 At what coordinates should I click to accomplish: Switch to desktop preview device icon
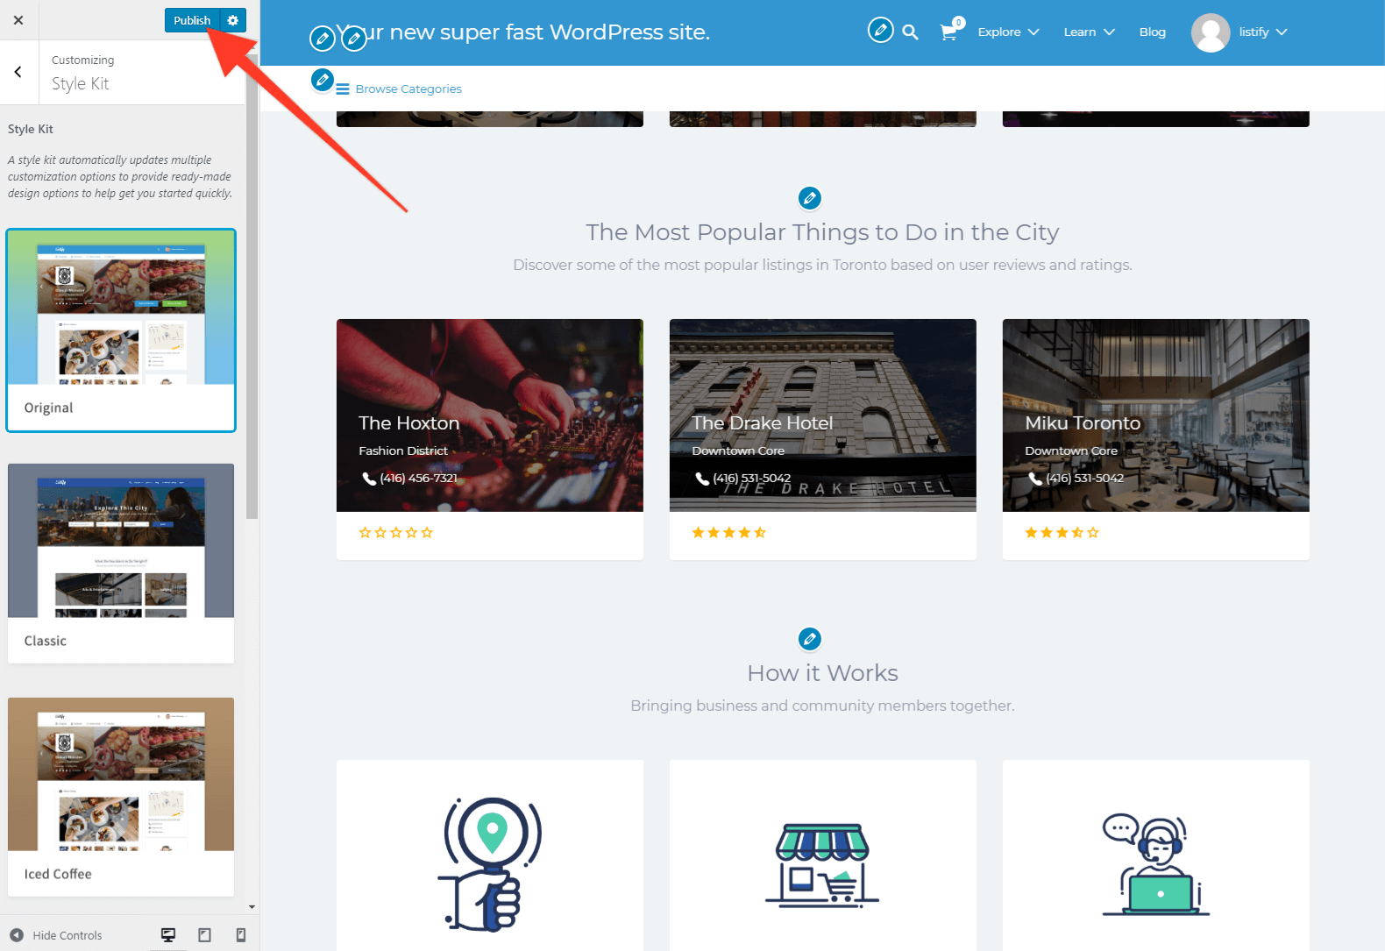pyautogui.click(x=168, y=935)
